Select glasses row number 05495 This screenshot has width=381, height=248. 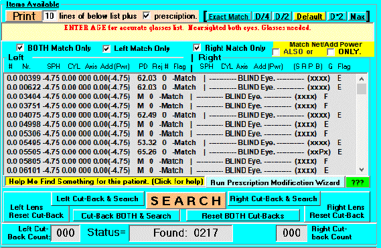click(x=180, y=142)
